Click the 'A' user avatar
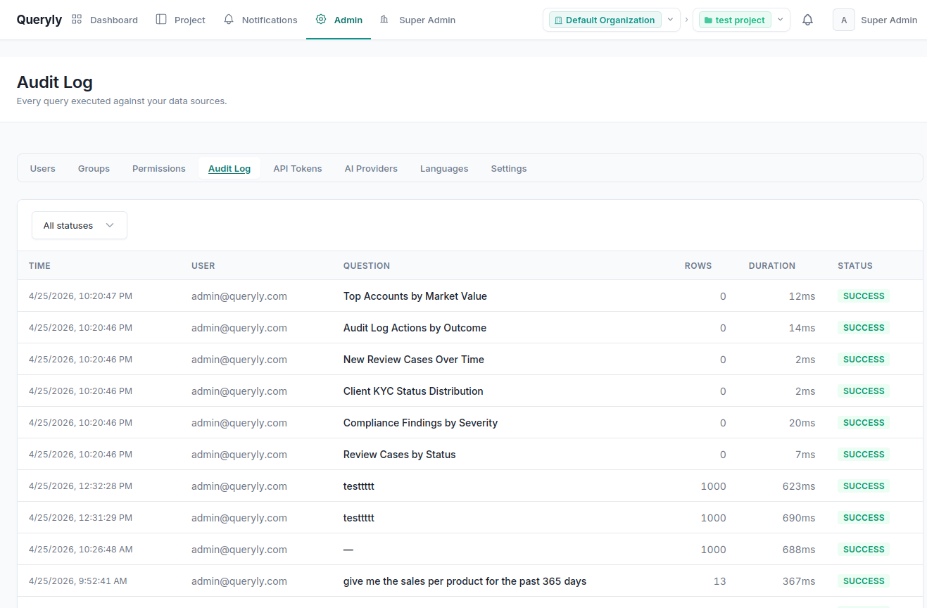The width and height of the screenshot is (927, 608). (843, 19)
